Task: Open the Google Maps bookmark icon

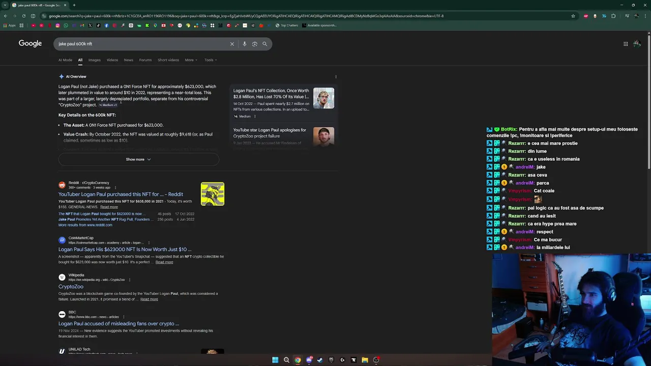Action: (x=155, y=25)
